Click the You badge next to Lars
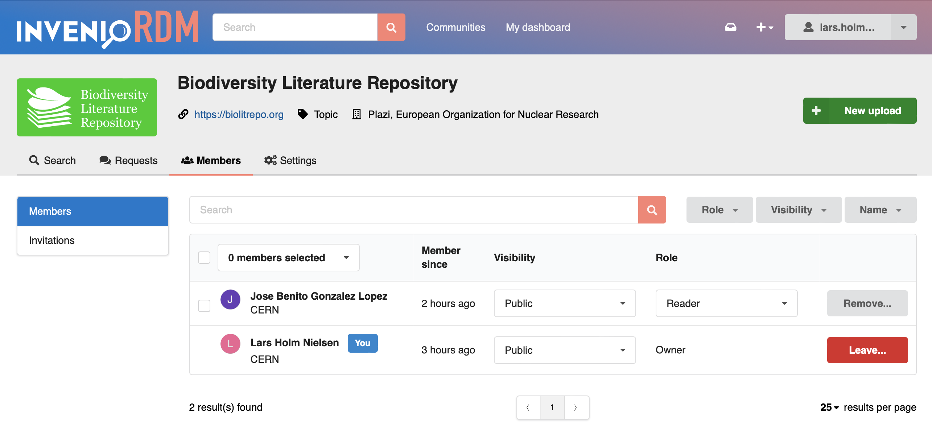932x447 pixels. [x=363, y=343]
